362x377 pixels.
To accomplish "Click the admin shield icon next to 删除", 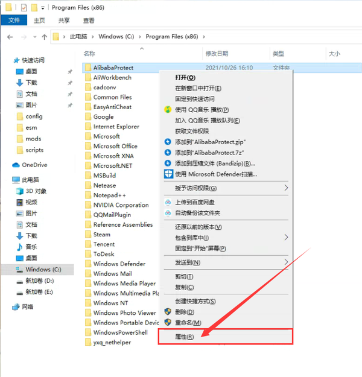I will (x=168, y=312).
